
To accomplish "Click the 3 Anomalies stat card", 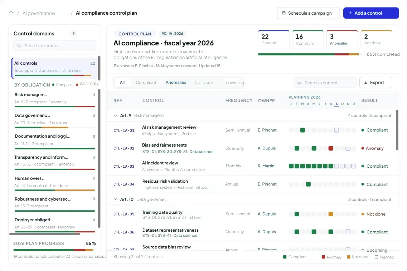I will pos(342,39).
